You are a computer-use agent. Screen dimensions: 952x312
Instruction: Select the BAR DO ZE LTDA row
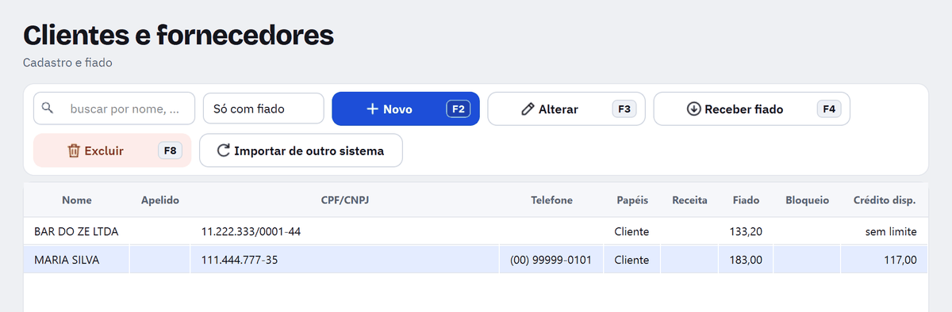[x=476, y=232]
